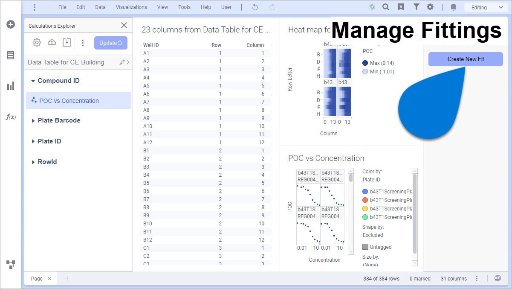Add a new page with the plus

click(67, 278)
